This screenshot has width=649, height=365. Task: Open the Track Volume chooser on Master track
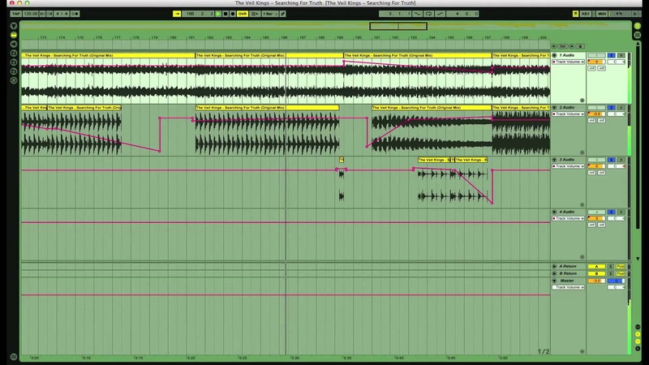pos(568,287)
